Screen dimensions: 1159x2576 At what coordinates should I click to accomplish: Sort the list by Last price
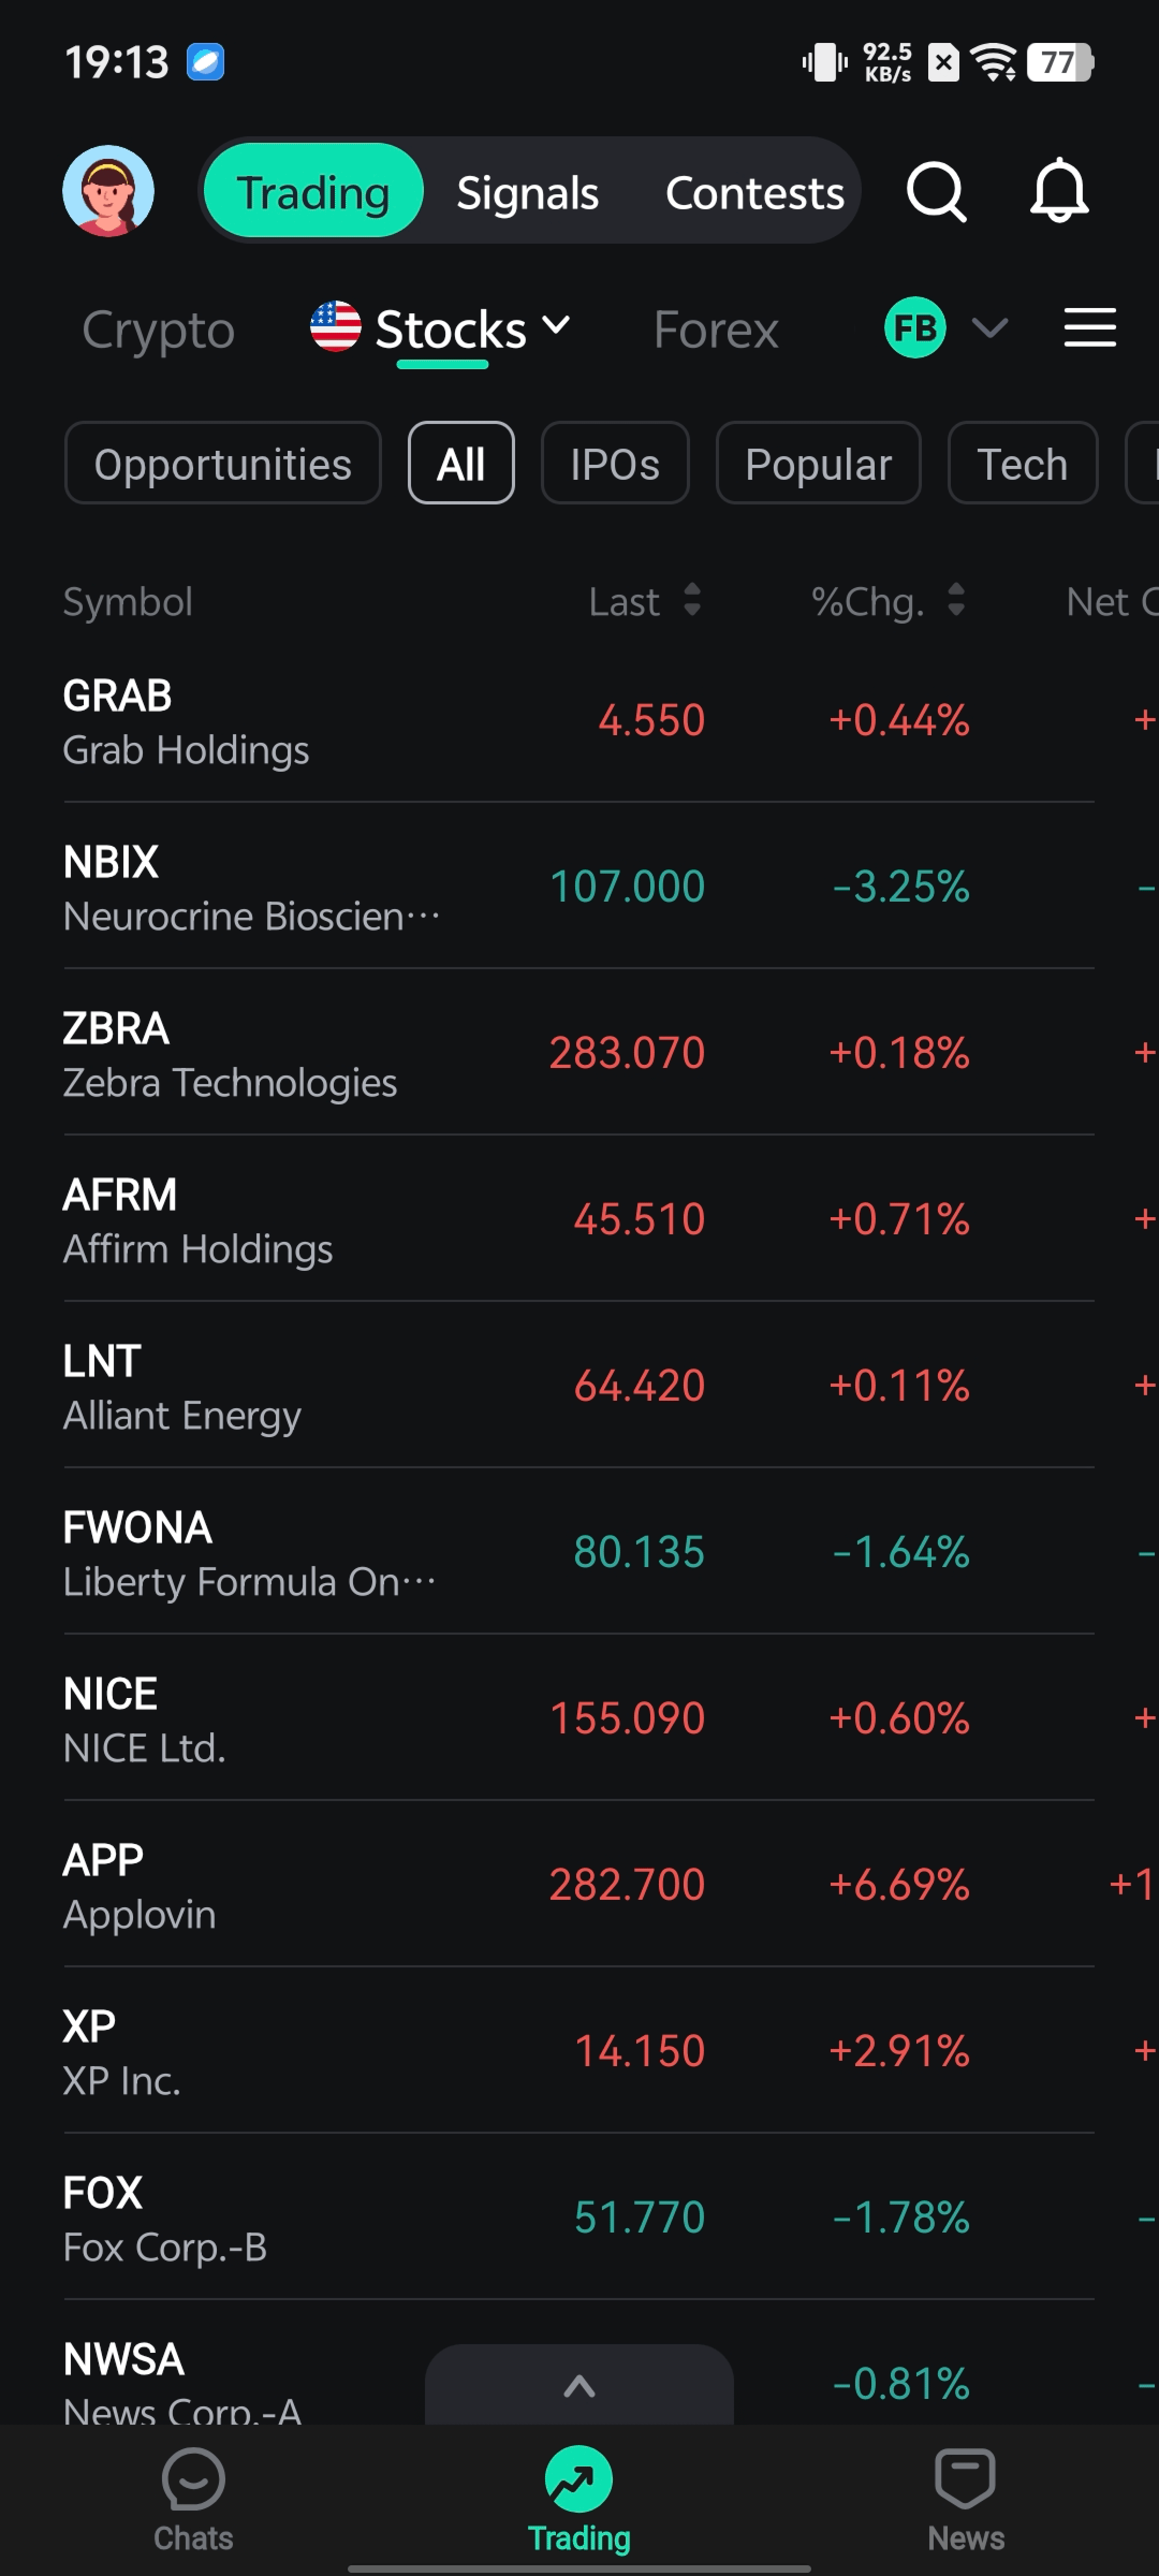[645, 601]
